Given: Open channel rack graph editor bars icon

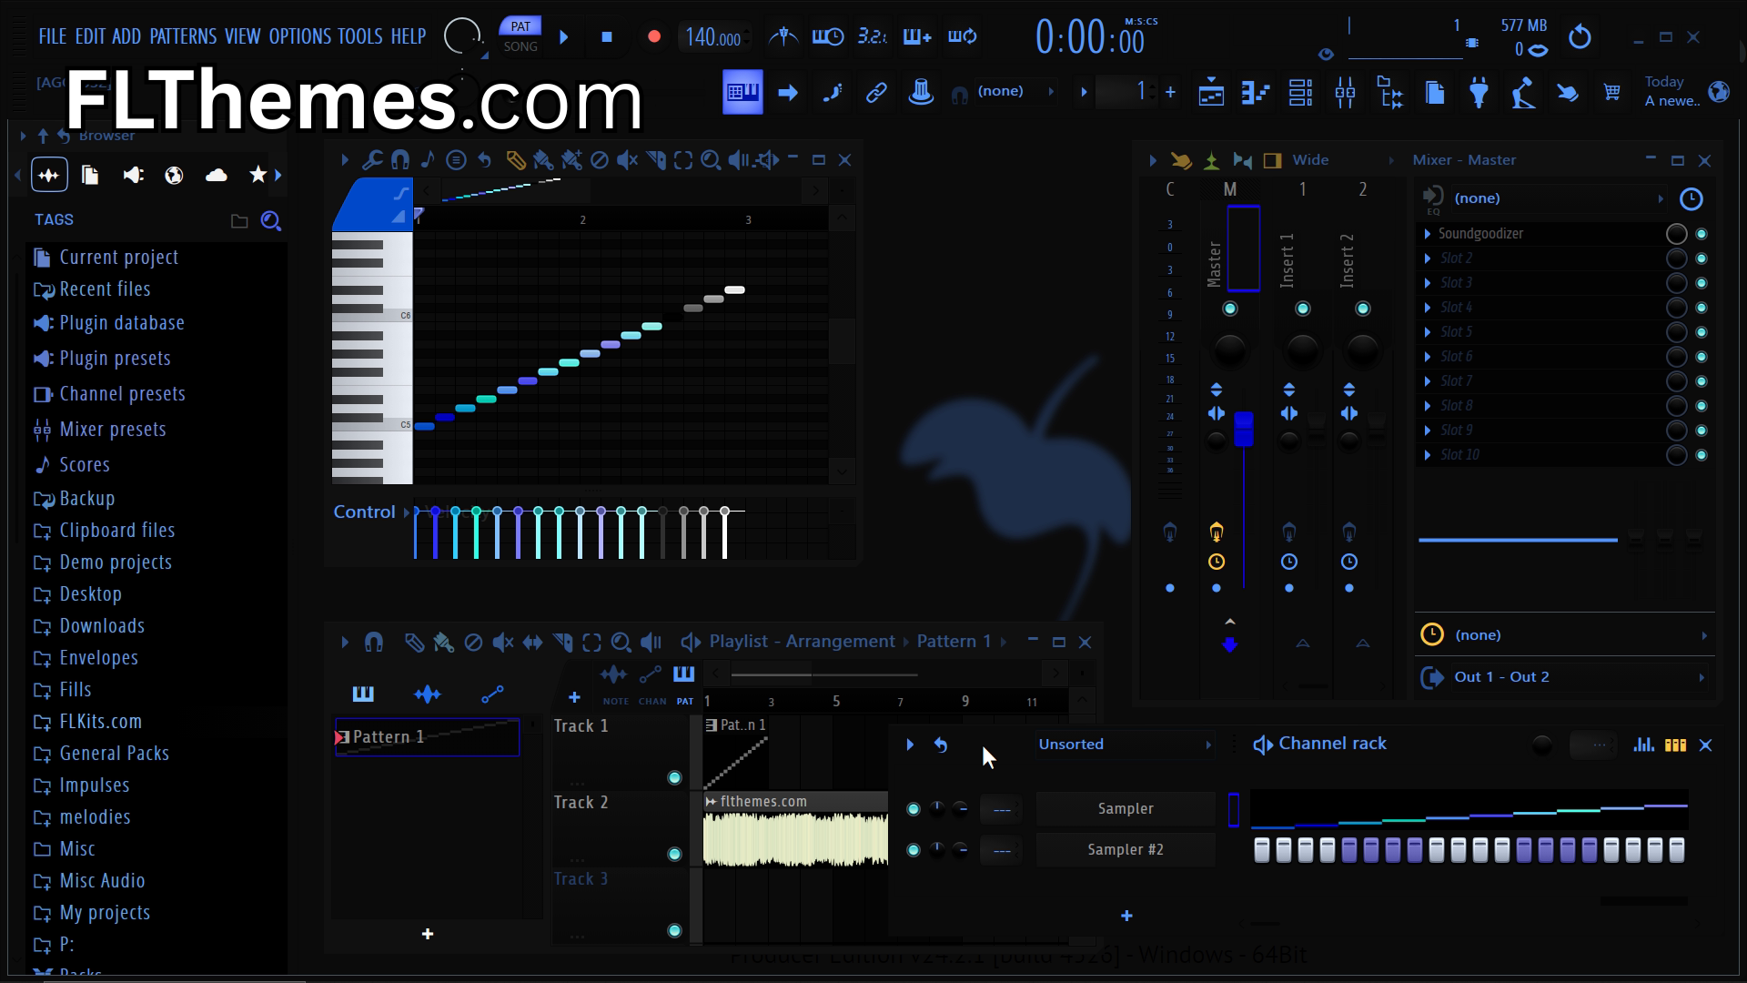Looking at the screenshot, I should (1643, 745).
